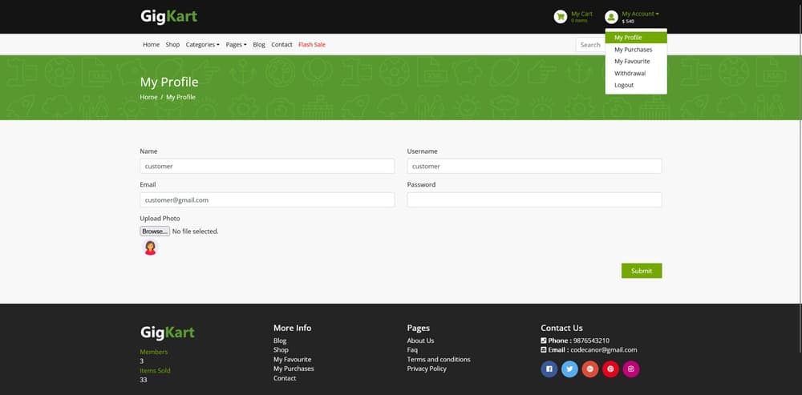Open the Flash Sale link
The width and height of the screenshot is (802, 395).
point(311,45)
